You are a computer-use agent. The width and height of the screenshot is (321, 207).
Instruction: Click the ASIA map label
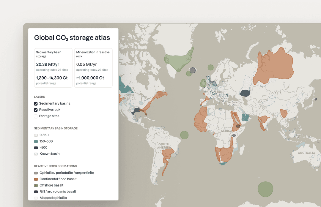pyautogui.click(x=278, y=93)
